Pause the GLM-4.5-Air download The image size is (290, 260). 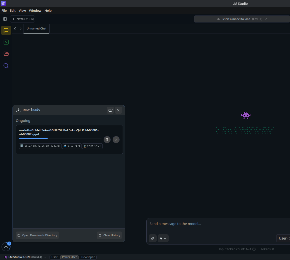(107, 140)
